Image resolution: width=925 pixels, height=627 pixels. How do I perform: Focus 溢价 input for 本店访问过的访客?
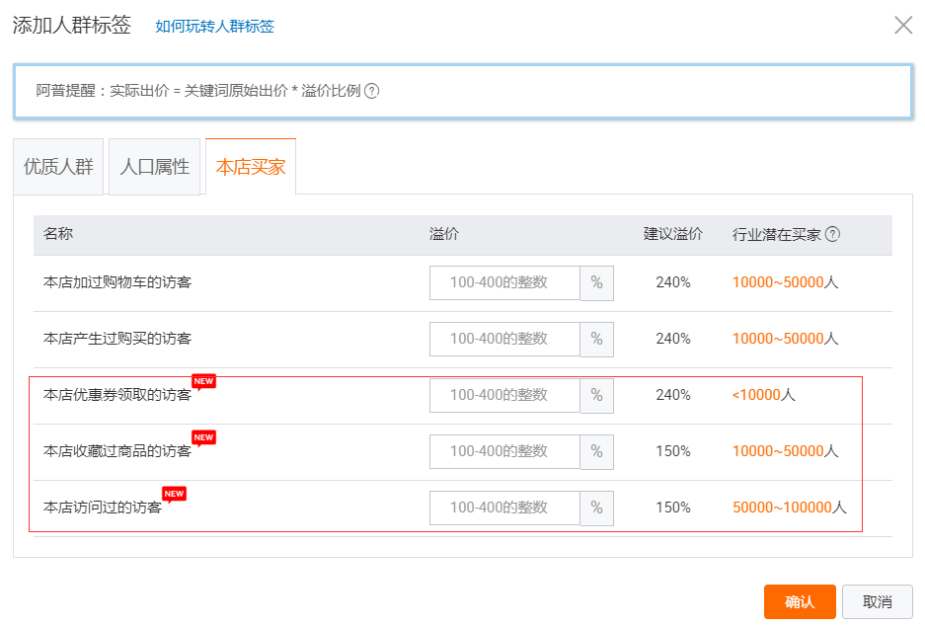click(x=504, y=508)
